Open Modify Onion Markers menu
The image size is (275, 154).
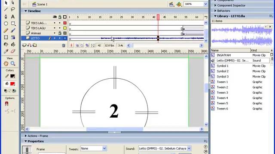click(x=93, y=45)
